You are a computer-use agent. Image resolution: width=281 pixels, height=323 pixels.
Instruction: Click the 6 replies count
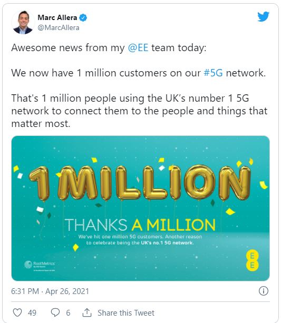coord(68,312)
